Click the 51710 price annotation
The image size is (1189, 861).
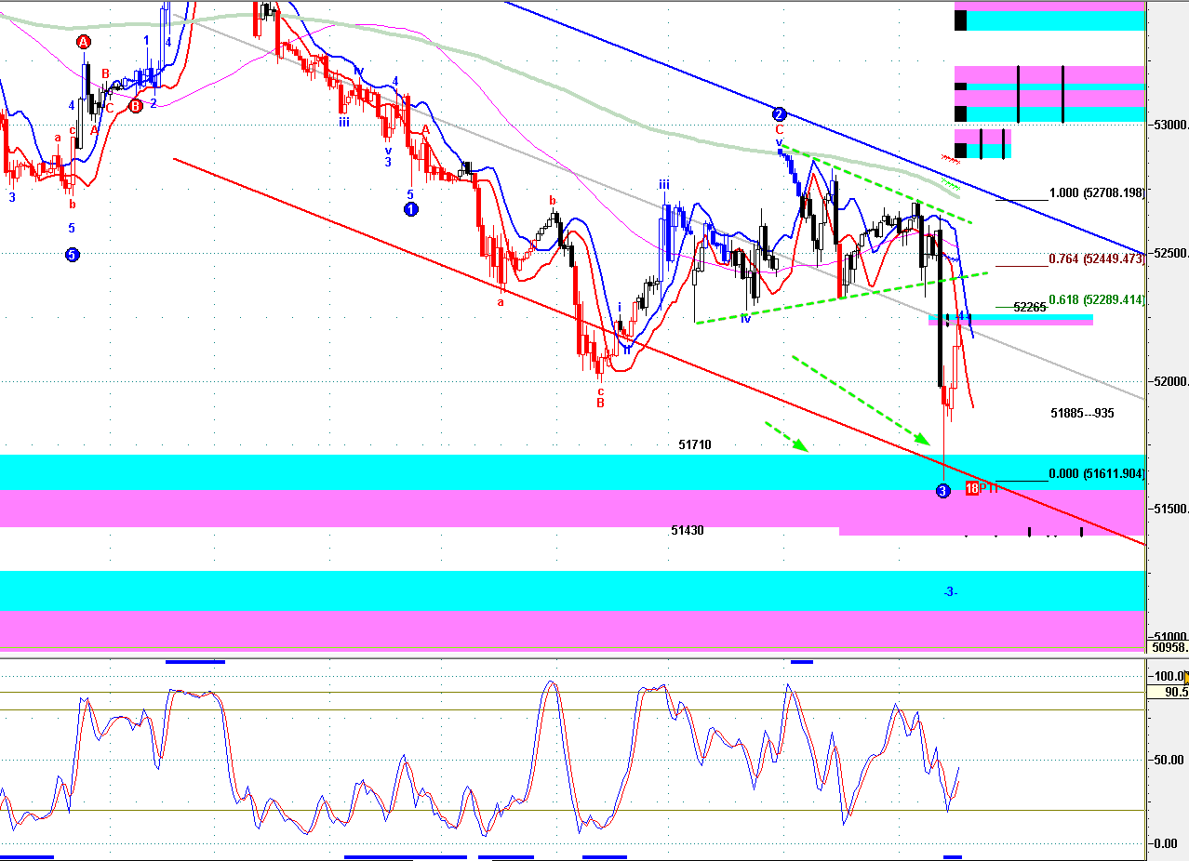coord(695,445)
